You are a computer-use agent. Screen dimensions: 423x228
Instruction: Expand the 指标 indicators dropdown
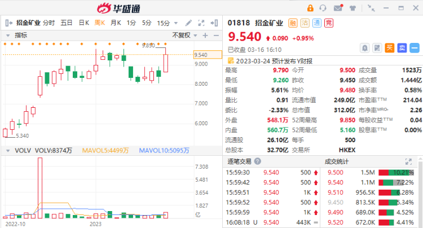tap(8, 36)
